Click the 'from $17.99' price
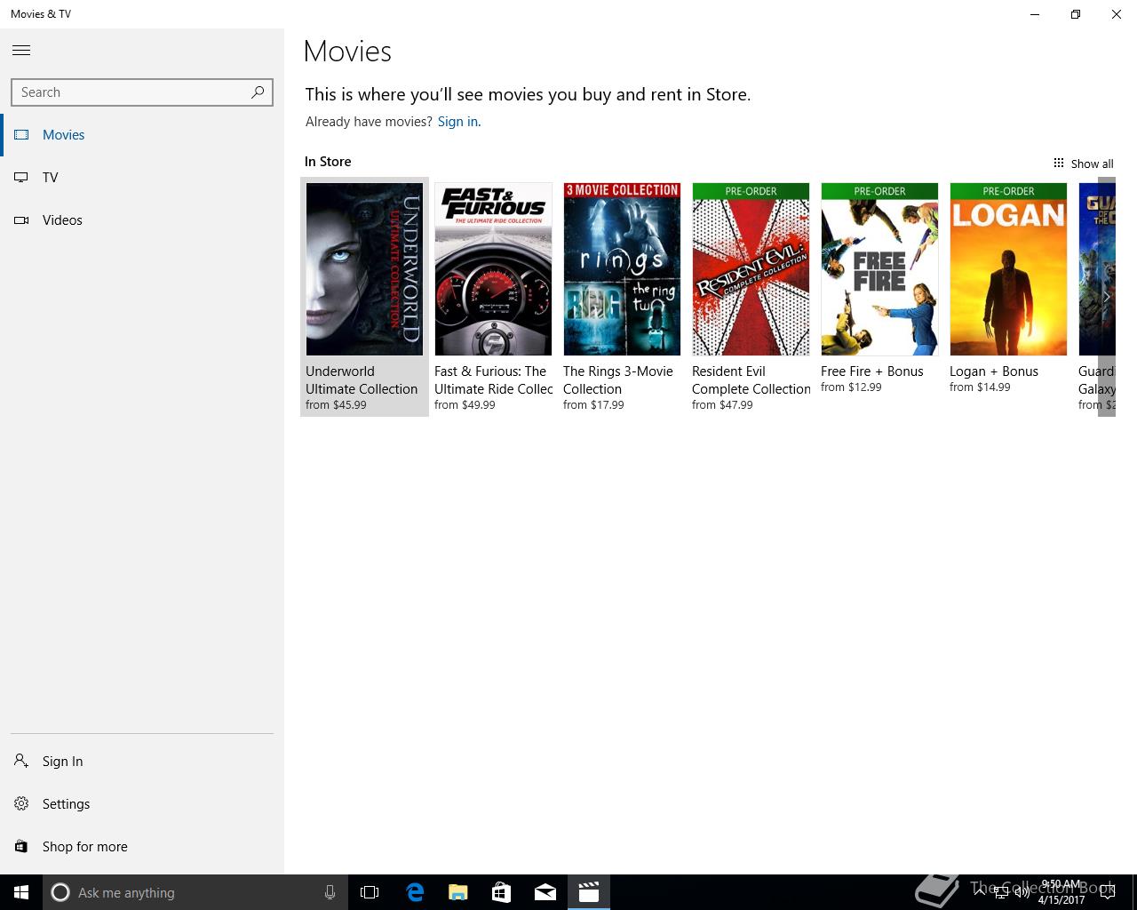Viewport: 1137px width, 910px height. pyautogui.click(x=593, y=405)
